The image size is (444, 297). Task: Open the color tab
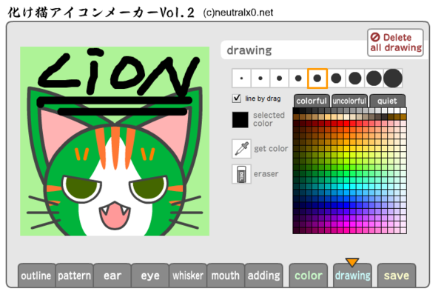click(x=309, y=276)
